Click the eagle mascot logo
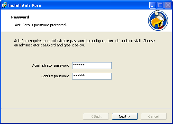The width and height of the screenshot is (173, 124). [x=158, y=20]
